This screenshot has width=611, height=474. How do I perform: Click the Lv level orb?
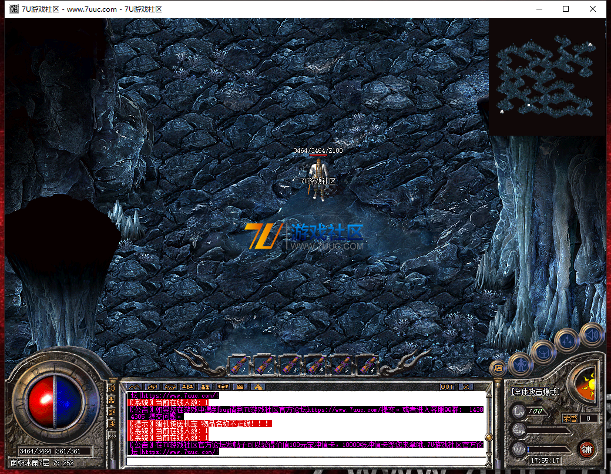tap(519, 411)
